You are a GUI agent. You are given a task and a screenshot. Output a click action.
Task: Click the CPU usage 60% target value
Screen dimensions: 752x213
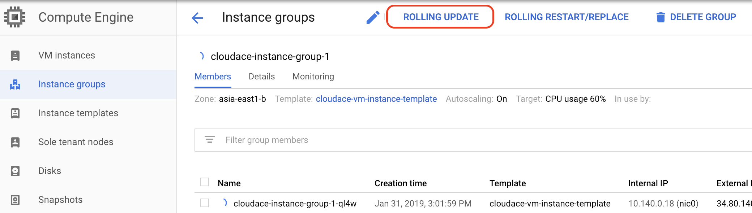[x=576, y=99]
